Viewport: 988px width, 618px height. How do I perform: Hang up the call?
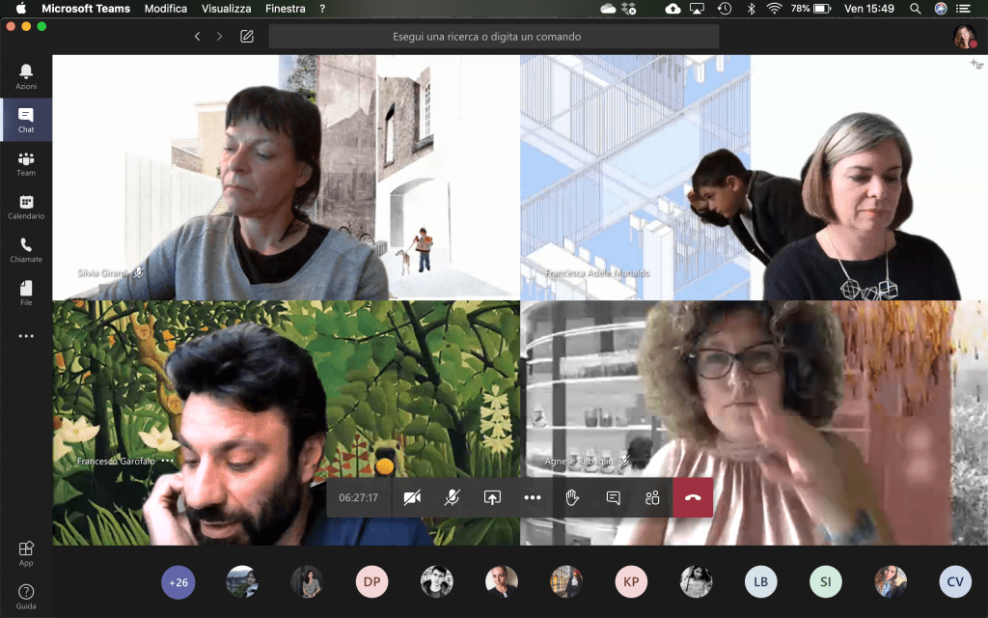[x=693, y=498]
